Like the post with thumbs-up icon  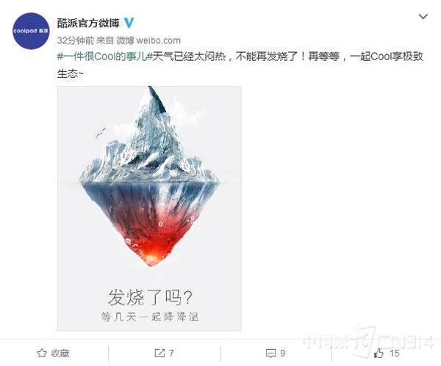coord(379,353)
